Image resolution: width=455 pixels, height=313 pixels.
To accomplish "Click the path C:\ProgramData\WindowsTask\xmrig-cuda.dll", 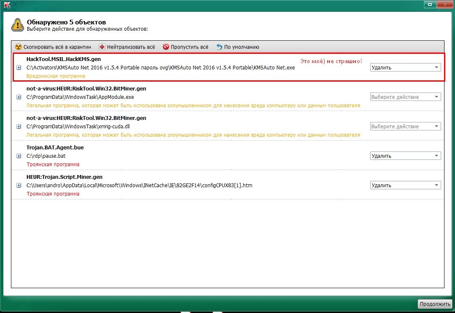I will coord(78,127).
